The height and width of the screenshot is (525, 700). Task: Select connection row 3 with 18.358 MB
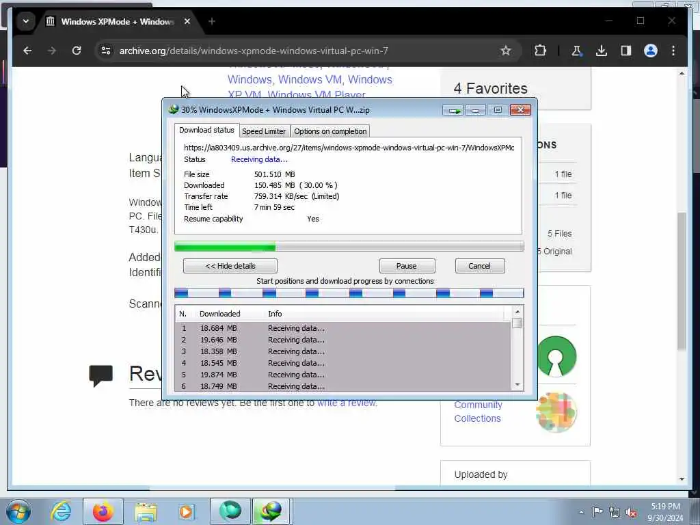click(343, 351)
